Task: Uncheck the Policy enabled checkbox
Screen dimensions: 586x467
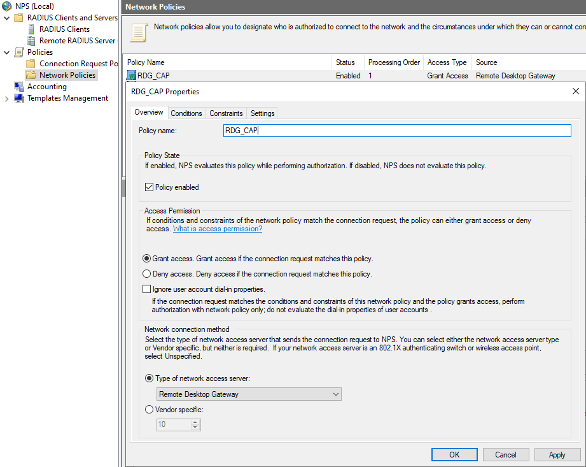Action: [x=150, y=187]
